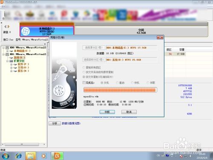Expand the 软件 (F:) partition node
The width and height of the screenshot is (213, 160).
click(x=11, y=64)
